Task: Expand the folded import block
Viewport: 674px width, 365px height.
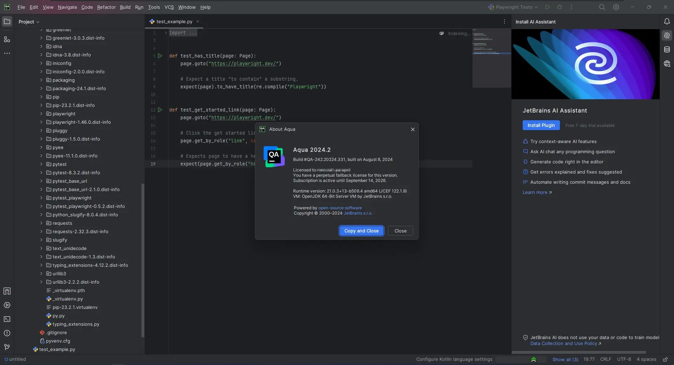Action: tap(166, 33)
